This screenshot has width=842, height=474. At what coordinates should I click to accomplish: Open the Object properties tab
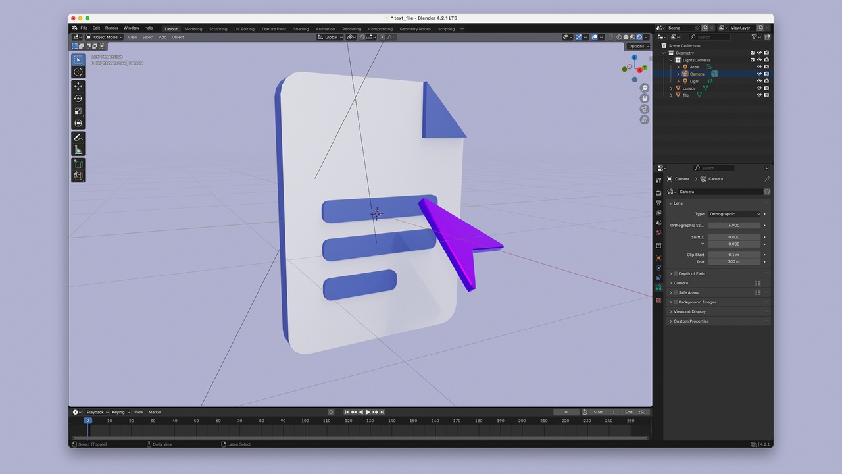[x=658, y=258]
